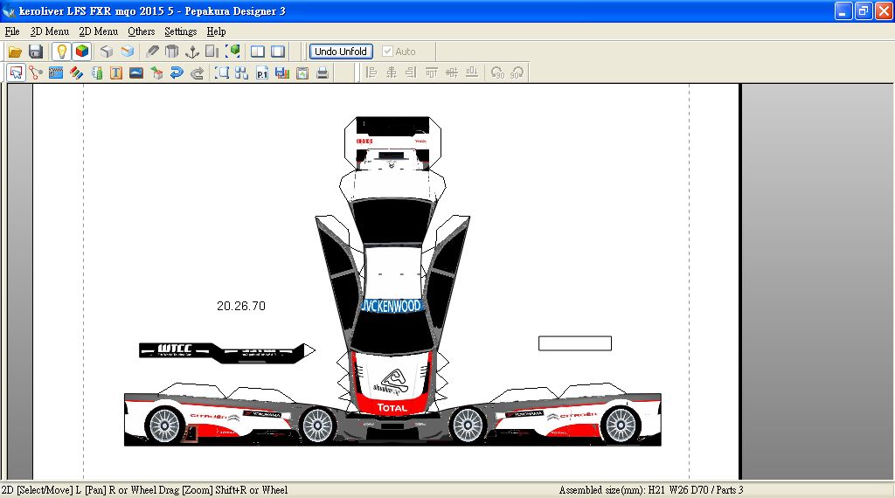Click the arrange parts squares icon
Viewport: 895px width, 498px height.
coord(241,73)
